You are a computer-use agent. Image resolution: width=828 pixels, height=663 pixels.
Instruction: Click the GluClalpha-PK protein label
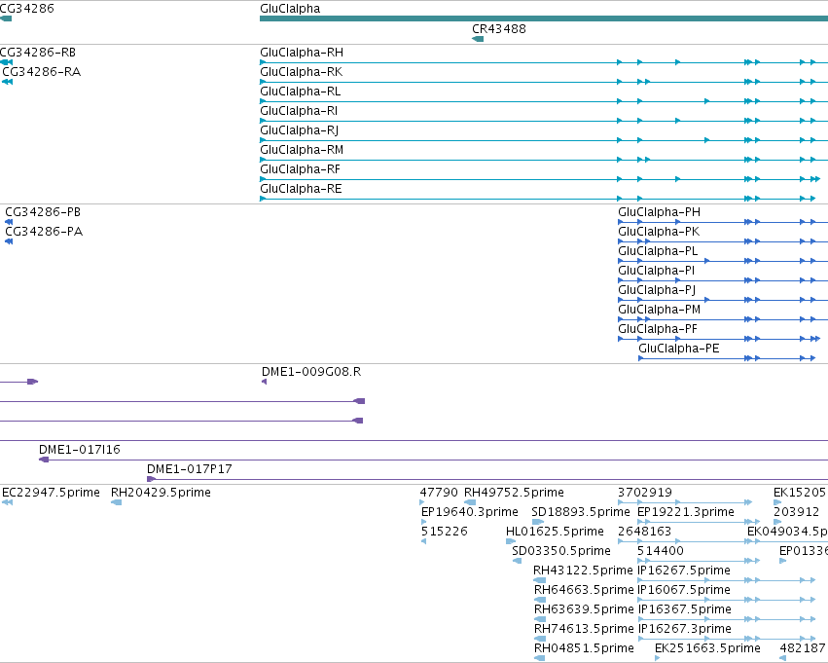tap(659, 232)
